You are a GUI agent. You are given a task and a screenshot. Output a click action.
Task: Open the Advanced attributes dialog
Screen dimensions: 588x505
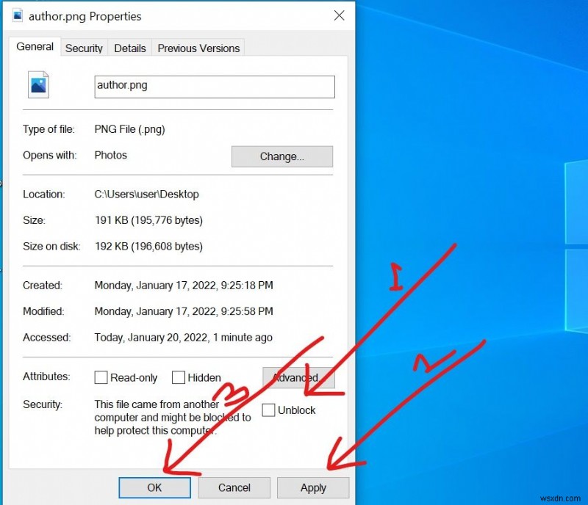click(298, 377)
